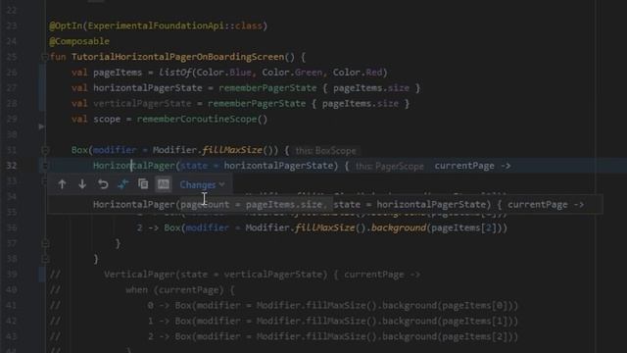The width and height of the screenshot is (627, 353).
Task: Click Color.Blue in the list
Action: click(223, 73)
